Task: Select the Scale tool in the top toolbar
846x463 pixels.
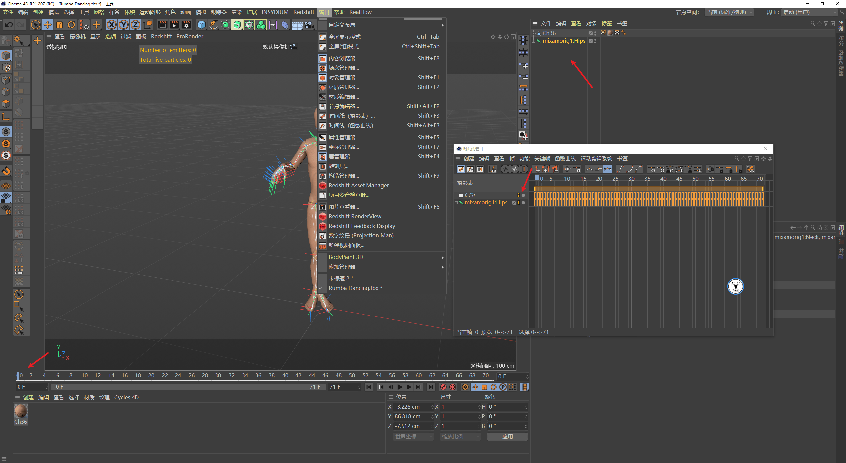Action: pyautogui.click(x=59, y=25)
